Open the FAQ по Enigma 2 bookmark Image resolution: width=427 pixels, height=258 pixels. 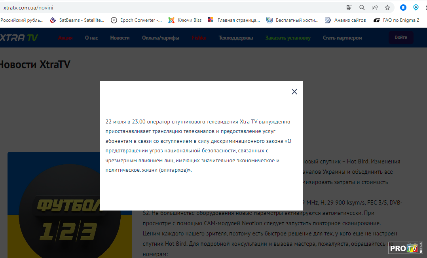click(397, 20)
